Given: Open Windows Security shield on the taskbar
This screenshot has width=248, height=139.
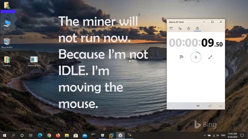Looking at the screenshot, I should point(102,136).
